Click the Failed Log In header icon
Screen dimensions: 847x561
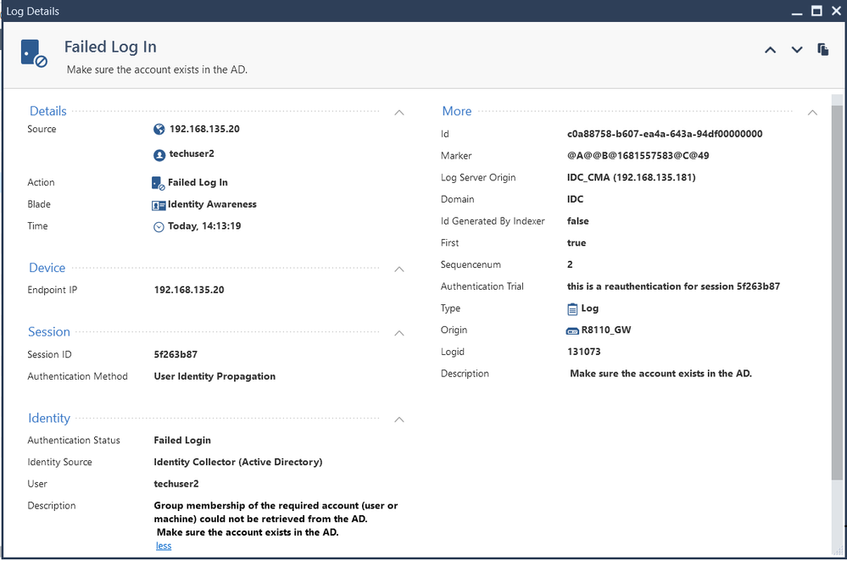click(x=34, y=53)
